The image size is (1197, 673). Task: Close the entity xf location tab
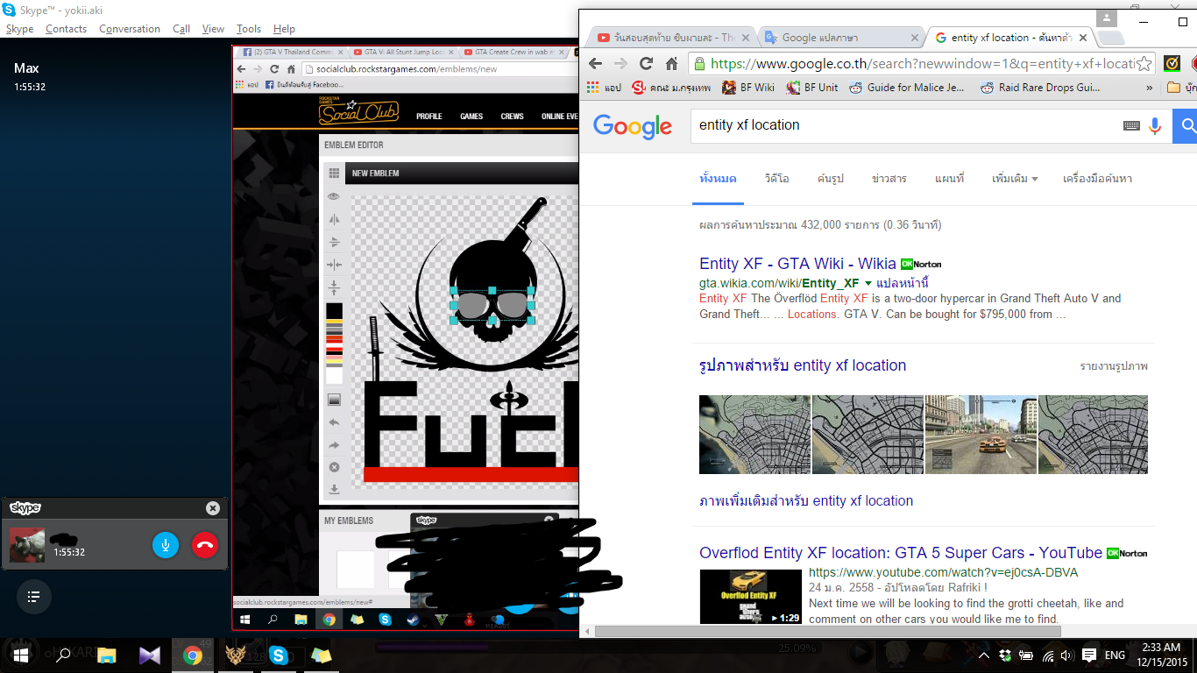click(1083, 38)
